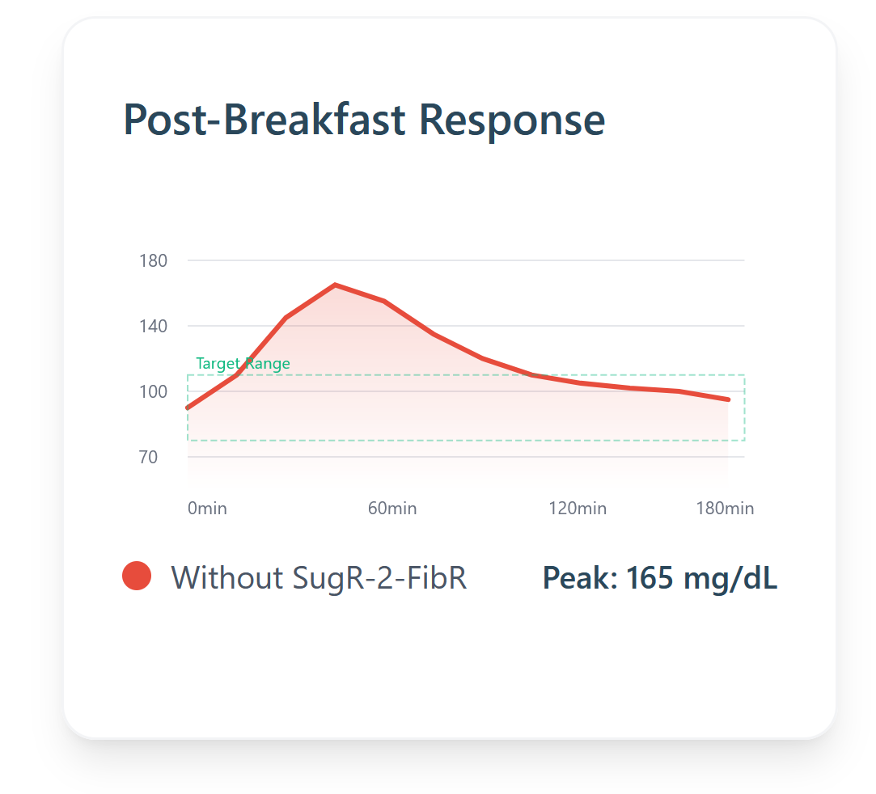Click the curve start point at 0min

pos(188,408)
